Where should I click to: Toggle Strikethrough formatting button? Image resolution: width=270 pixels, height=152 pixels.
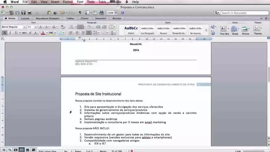click(x=24, y=33)
